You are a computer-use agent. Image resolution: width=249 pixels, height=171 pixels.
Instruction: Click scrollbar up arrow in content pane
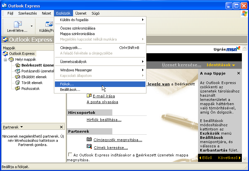[244, 48]
